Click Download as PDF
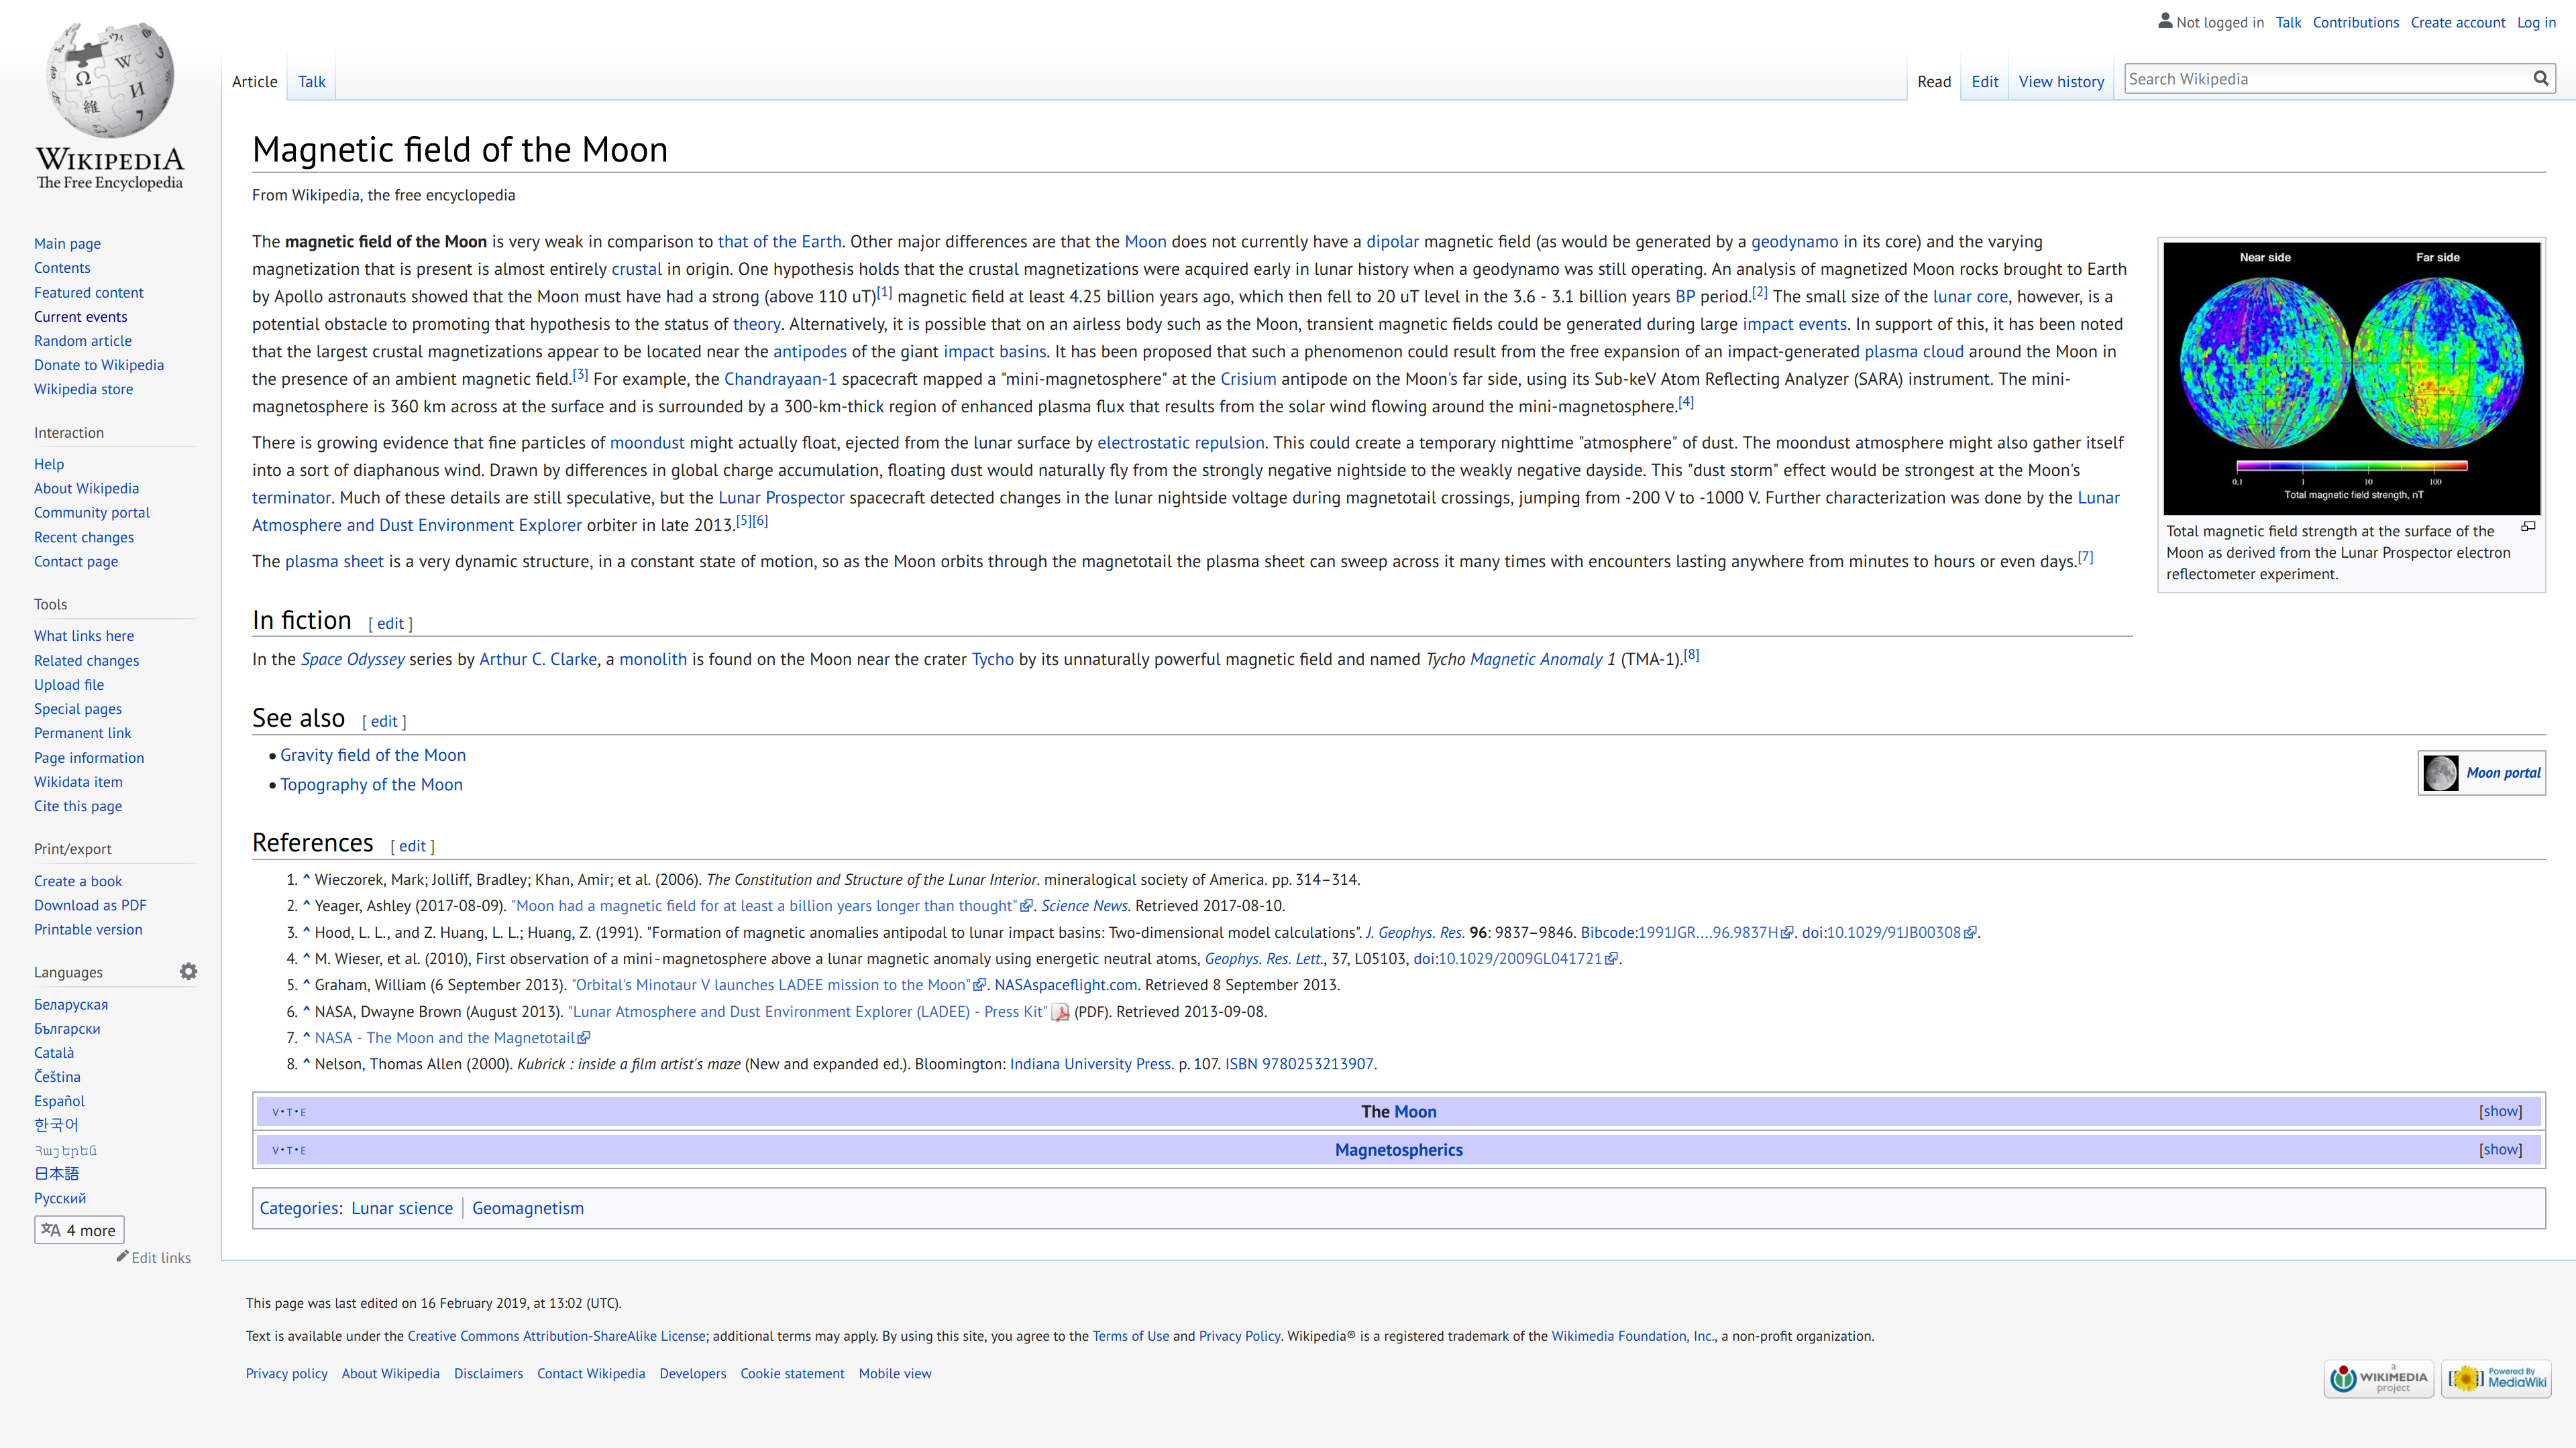Viewport: 2576px width, 1448px height. [90, 906]
